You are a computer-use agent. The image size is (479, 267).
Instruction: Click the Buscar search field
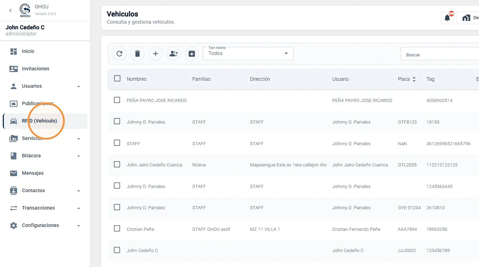point(440,54)
